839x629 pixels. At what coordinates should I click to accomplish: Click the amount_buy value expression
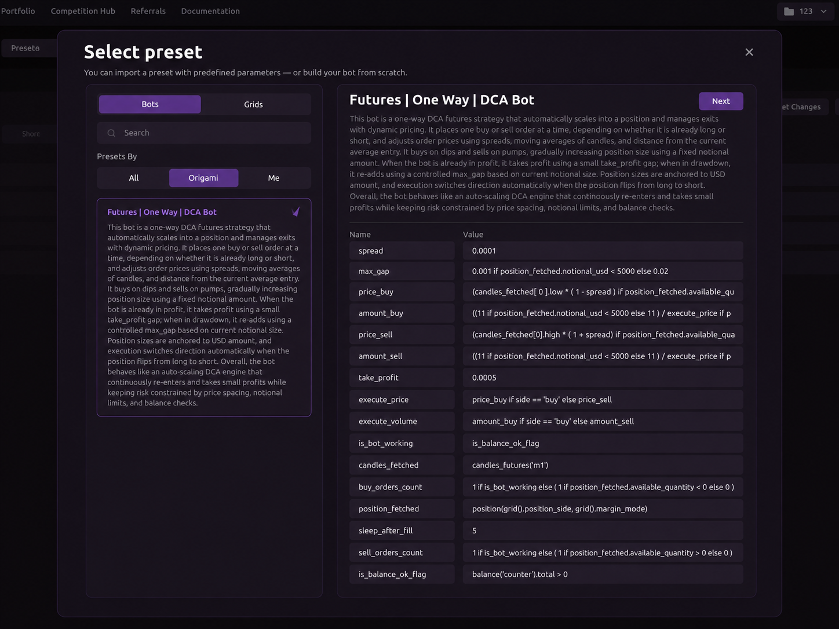point(603,313)
